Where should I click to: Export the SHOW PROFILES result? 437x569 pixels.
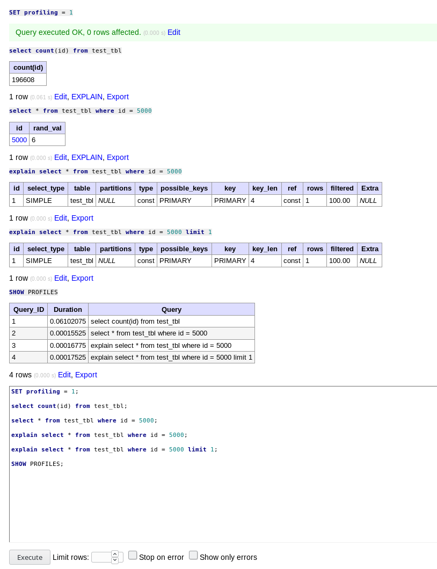pos(86,375)
